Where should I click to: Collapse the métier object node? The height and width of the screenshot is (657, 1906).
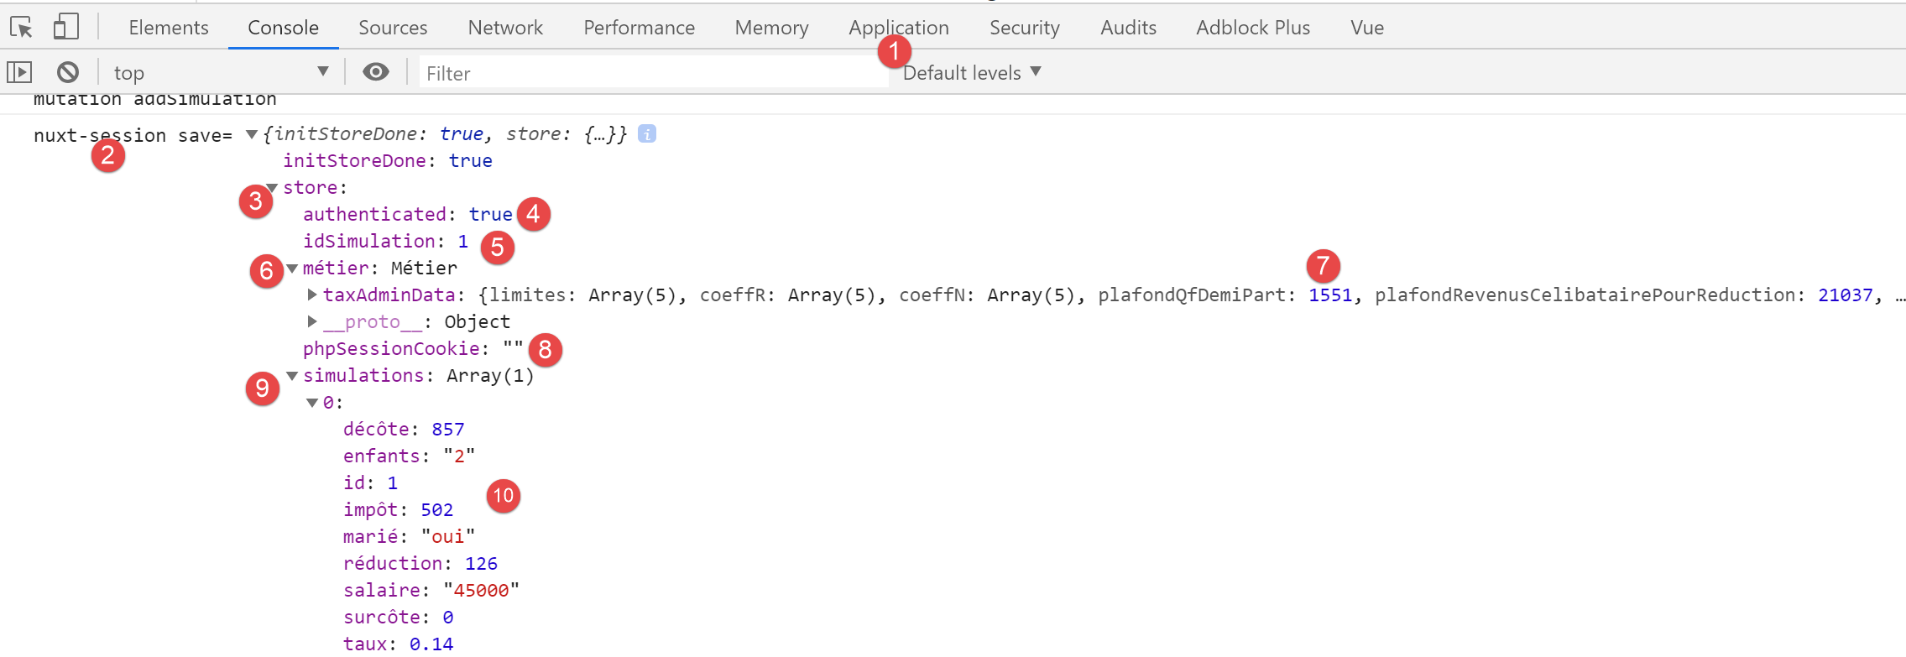coord(292,269)
